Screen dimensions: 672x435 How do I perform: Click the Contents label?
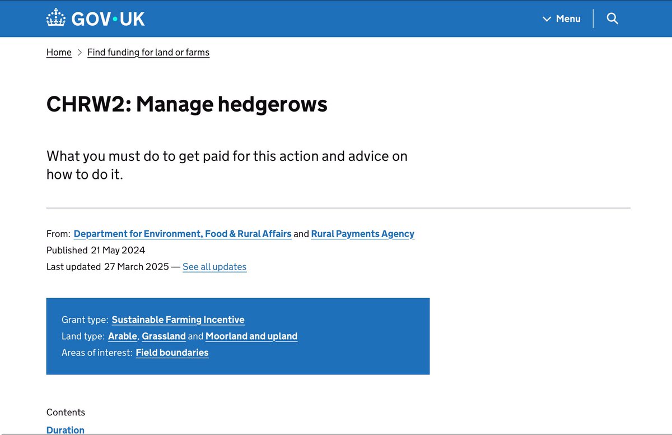66,413
